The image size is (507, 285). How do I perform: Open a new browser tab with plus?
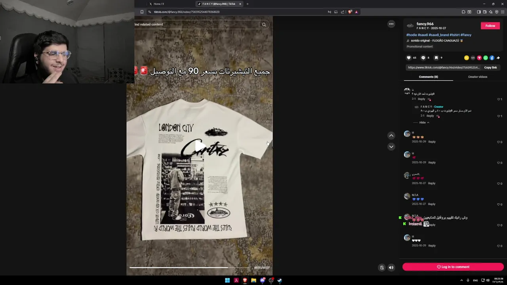tap(247, 4)
